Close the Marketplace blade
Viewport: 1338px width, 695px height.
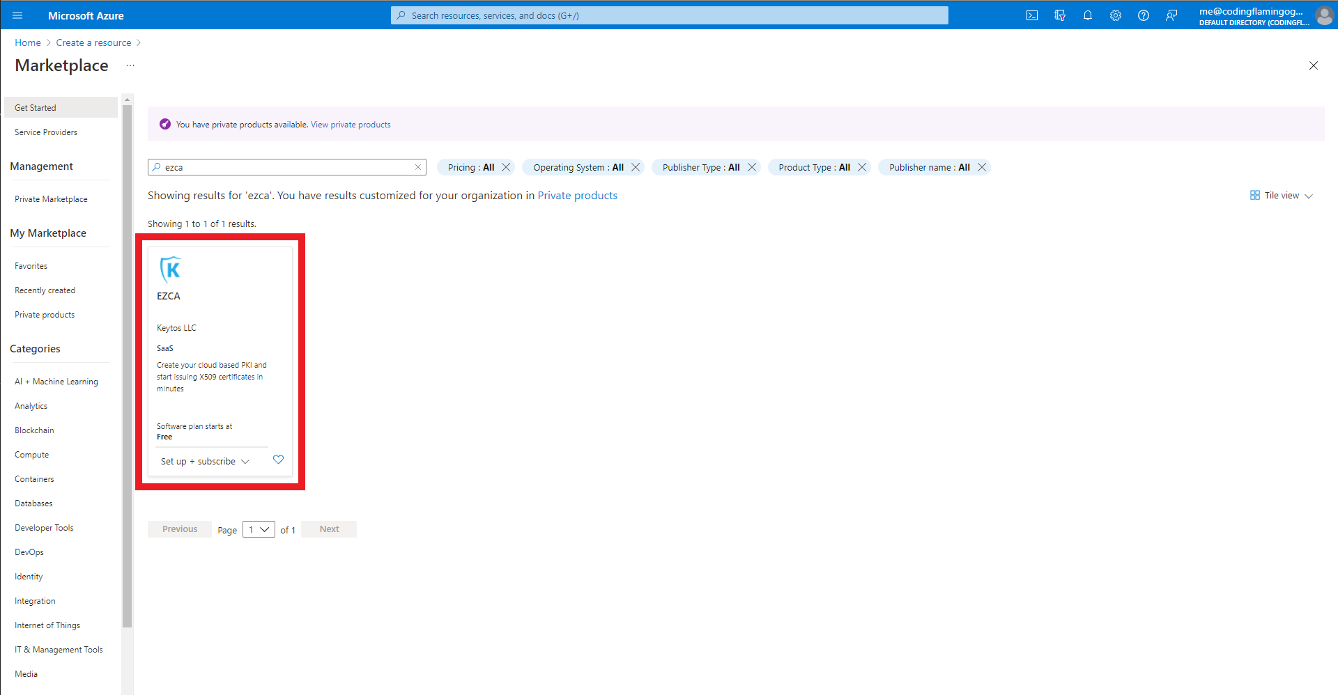tap(1314, 65)
